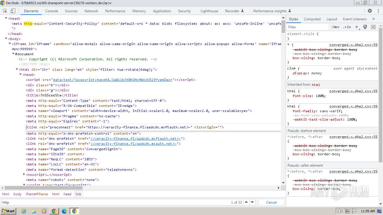Click the font-family: sans-serif declaration
The height and width of the screenshot is (215, 383).
317,111
